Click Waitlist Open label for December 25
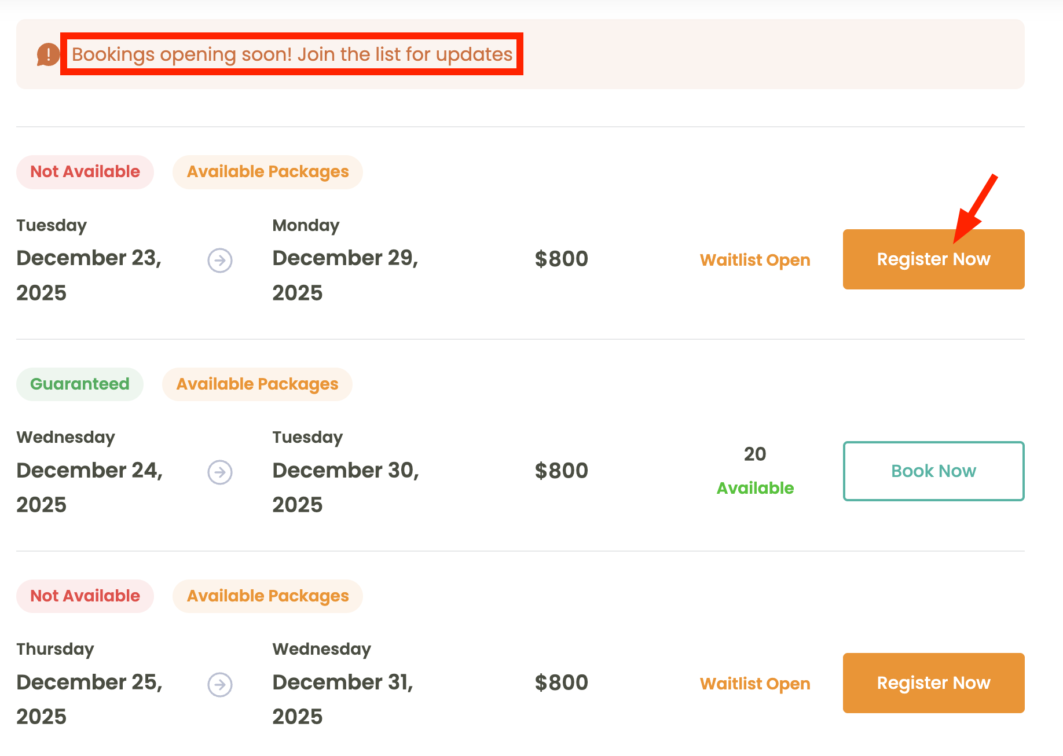 click(754, 684)
